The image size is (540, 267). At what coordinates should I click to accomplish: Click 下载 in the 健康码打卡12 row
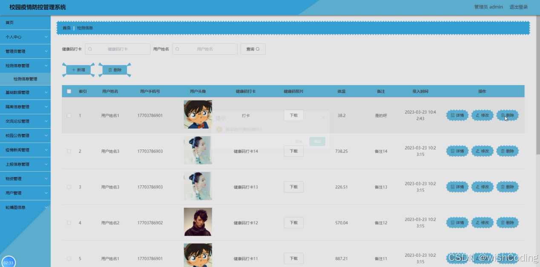293,223
